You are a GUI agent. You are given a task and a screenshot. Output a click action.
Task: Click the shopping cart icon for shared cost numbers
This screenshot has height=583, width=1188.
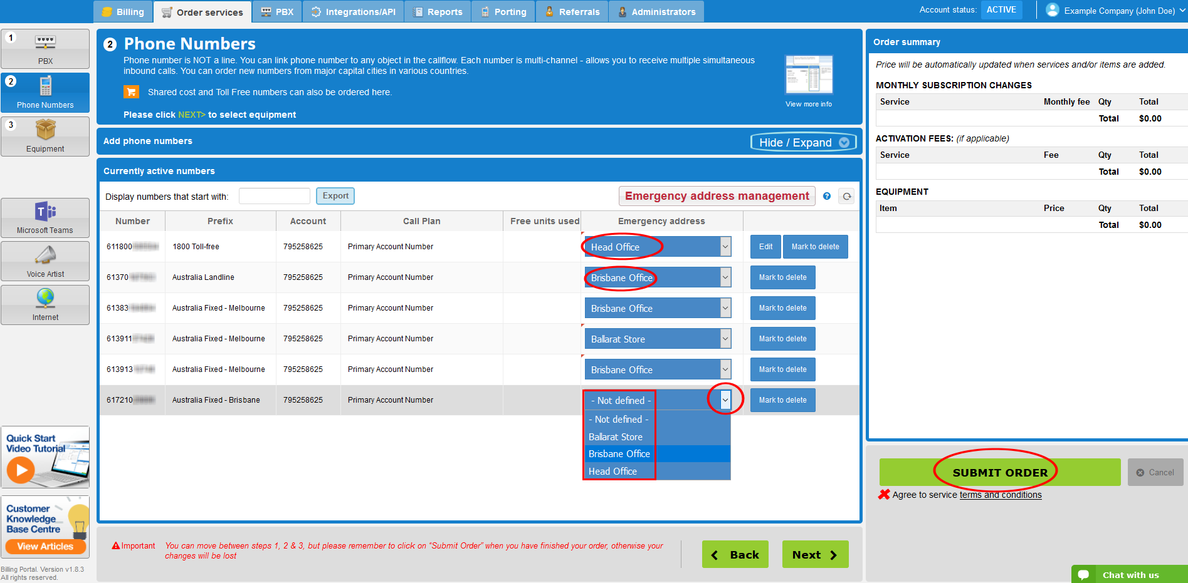pos(131,92)
